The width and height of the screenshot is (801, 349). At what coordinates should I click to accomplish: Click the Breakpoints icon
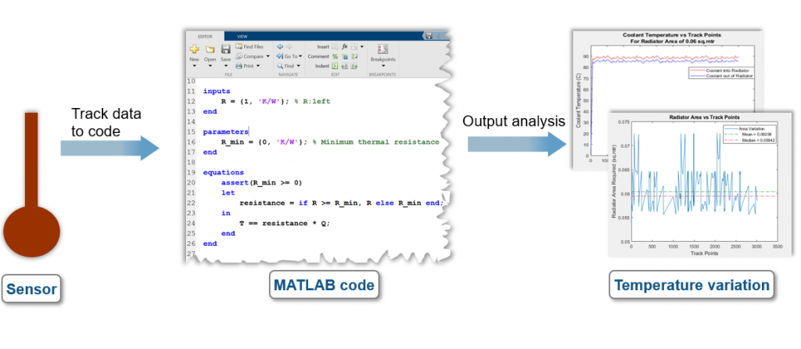pyautogui.click(x=383, y=49)
